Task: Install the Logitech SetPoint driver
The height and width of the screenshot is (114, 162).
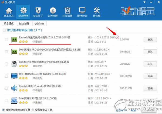Action: (x=150, y=64)
